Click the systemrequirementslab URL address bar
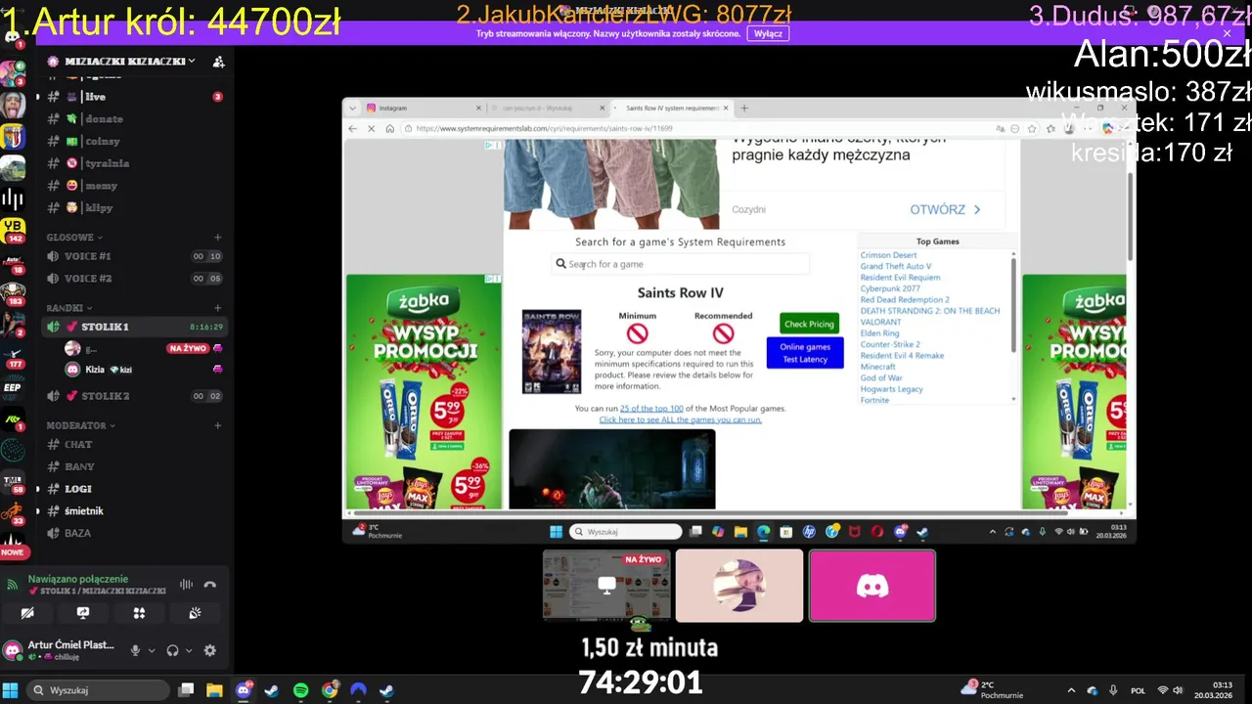This screenshot has height=704, width=1252. pyautogui.click(x=694, y=128)
